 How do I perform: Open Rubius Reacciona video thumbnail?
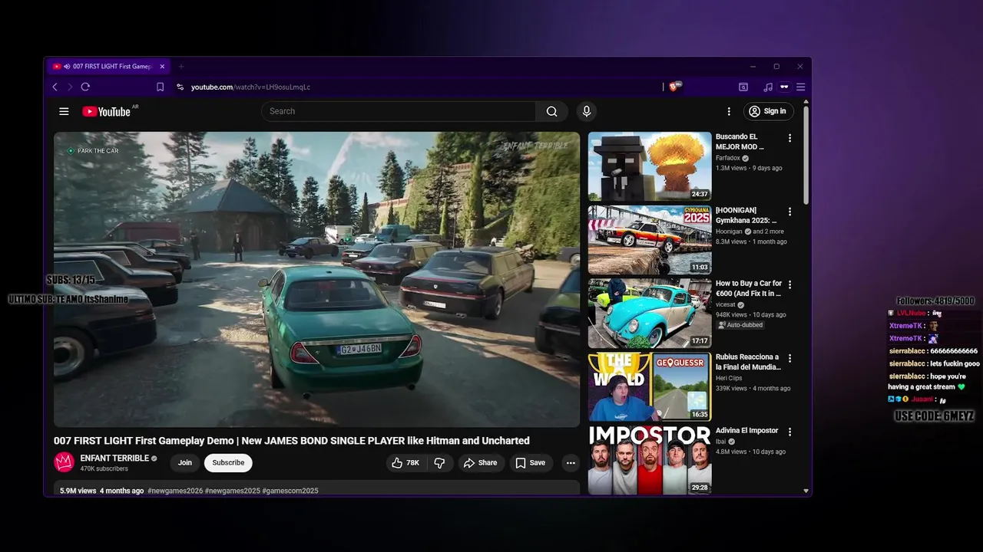coord(650,387)
